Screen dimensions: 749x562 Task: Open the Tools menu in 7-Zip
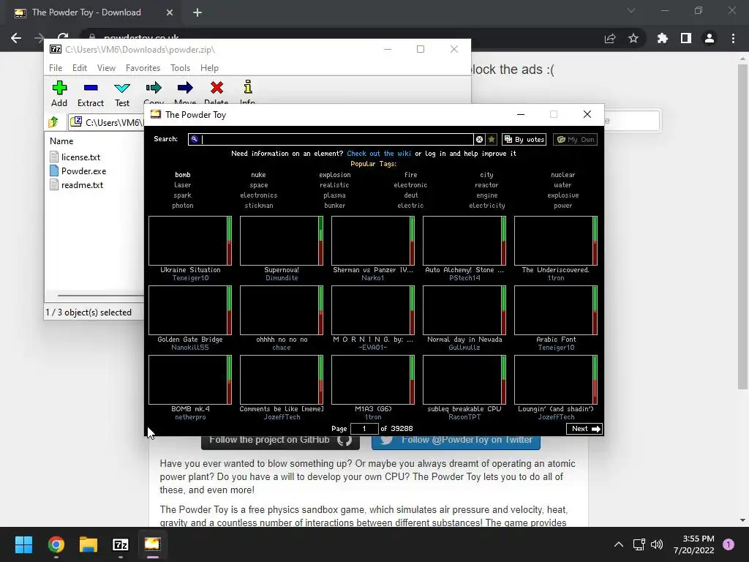pyautogui.click(x=180, y=68)
